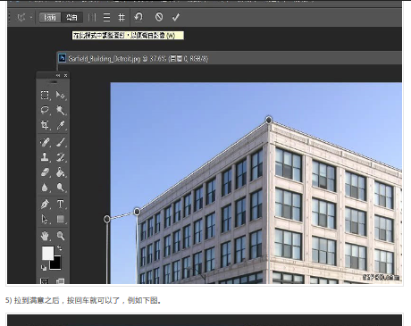Auto warp to horizontal and vertical

click(x=122, y=18)
